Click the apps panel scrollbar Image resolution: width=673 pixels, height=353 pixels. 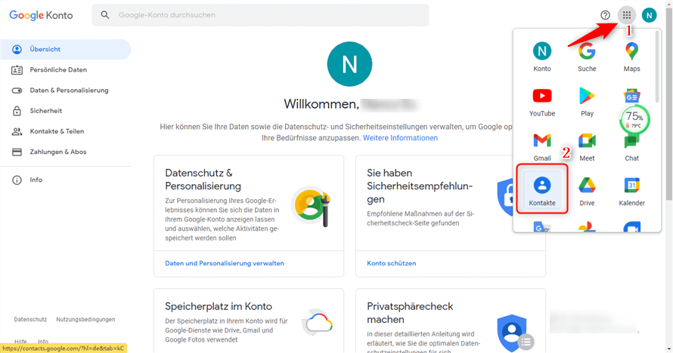(x=657, y=66)
